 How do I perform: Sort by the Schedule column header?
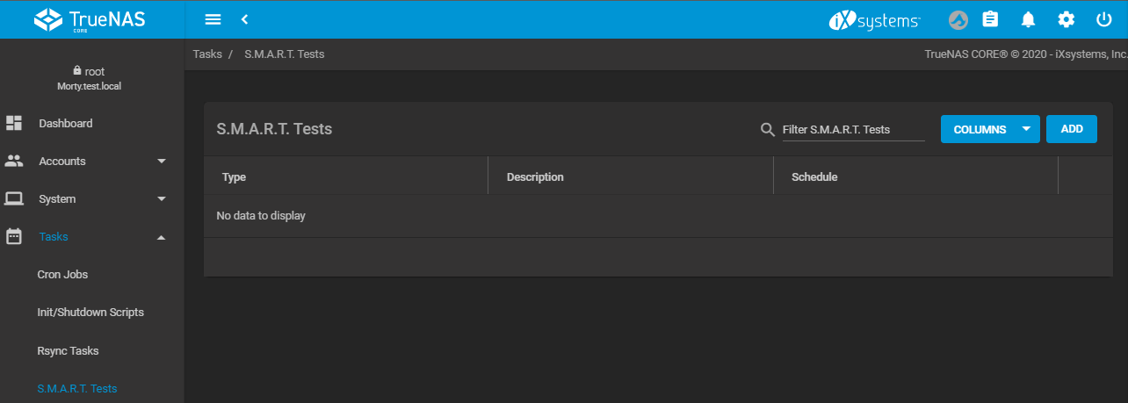pyautogui.click(x=814, y=176)
